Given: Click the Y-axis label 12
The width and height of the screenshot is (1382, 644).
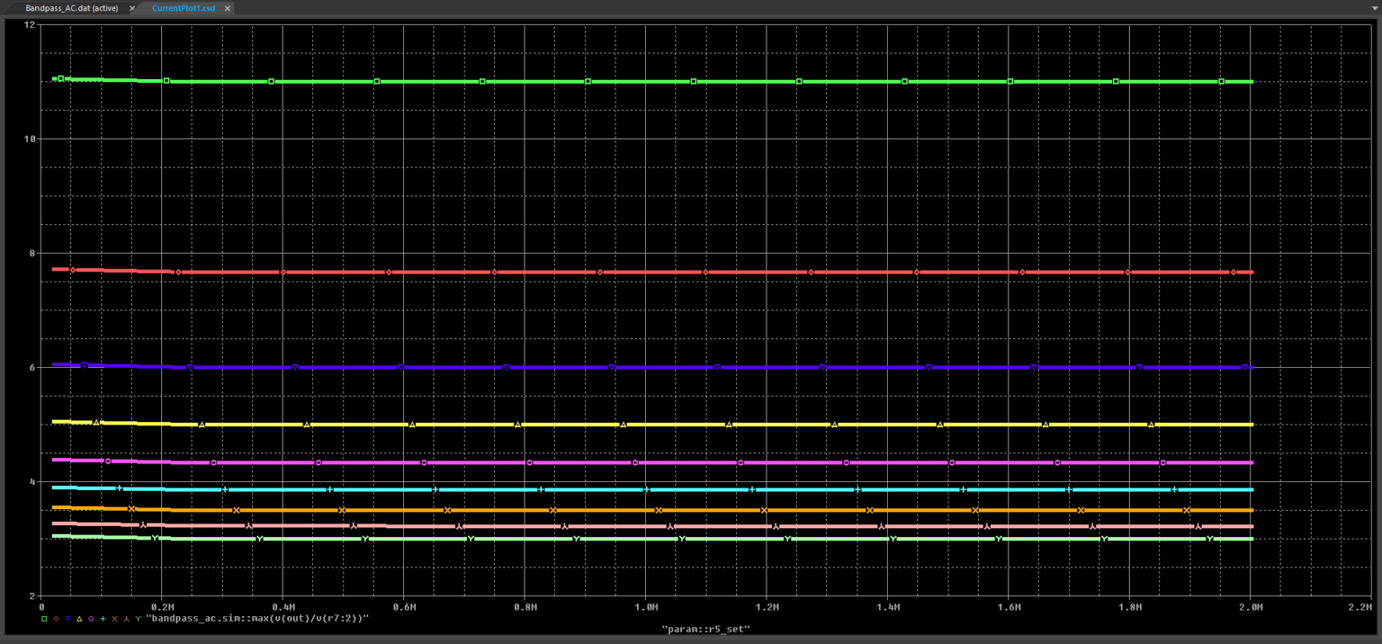Looking at the screenshot, I should click(30, 24).
